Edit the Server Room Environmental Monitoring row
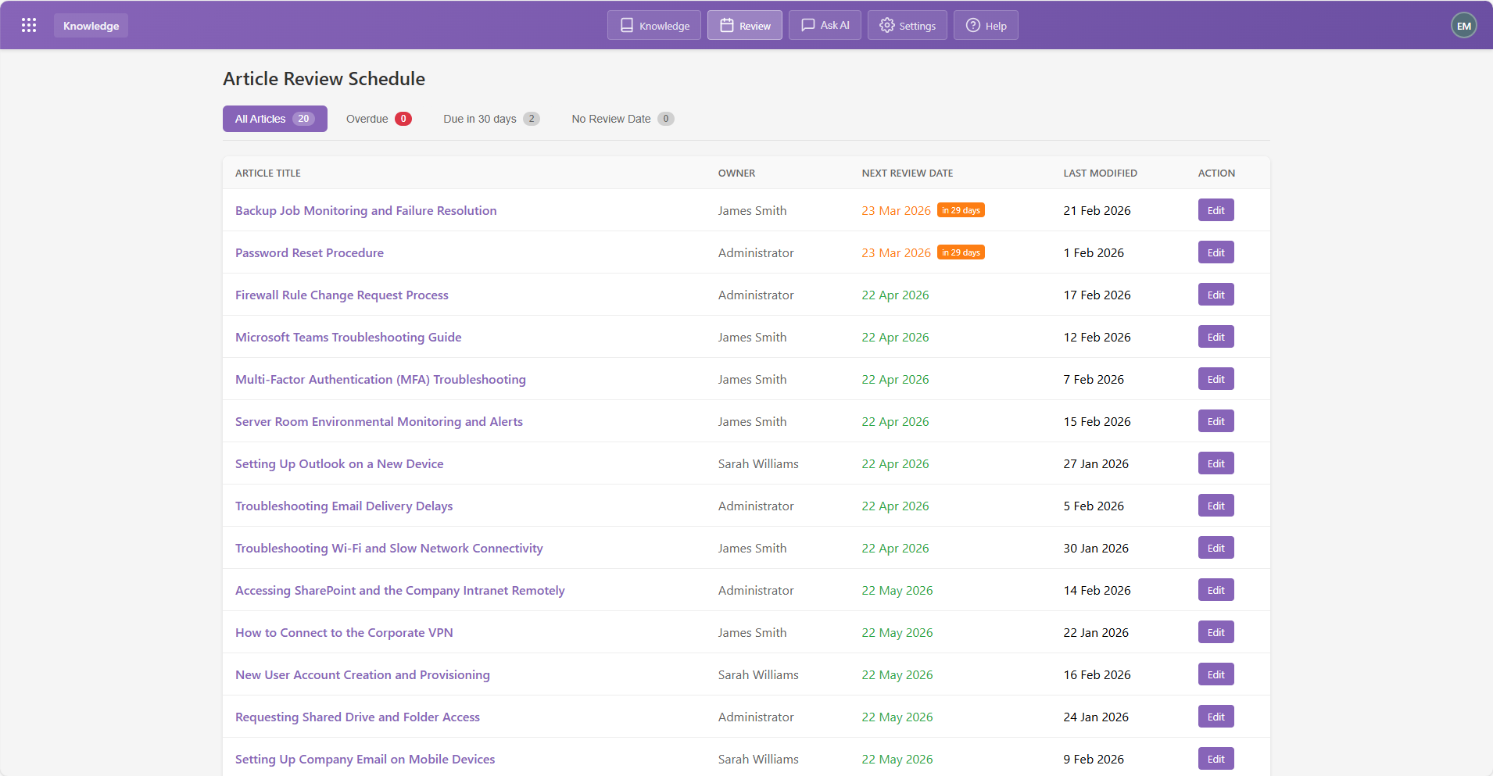This screenshot has height=776, width=1493. tap(1216, 421)
